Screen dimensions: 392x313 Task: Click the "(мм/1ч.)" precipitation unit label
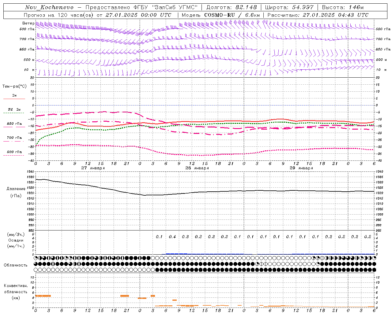click(16, 246)
